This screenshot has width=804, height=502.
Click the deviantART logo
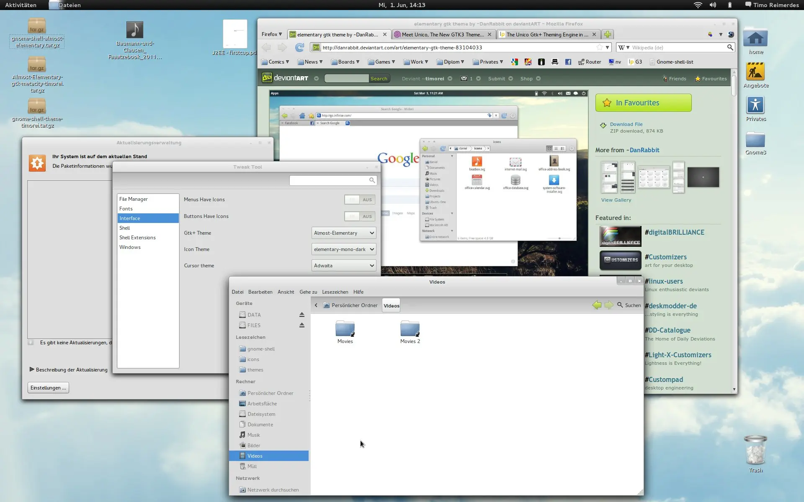285,78
